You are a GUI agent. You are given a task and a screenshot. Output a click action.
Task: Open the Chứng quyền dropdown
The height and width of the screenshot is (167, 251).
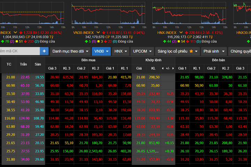(239, 51)
